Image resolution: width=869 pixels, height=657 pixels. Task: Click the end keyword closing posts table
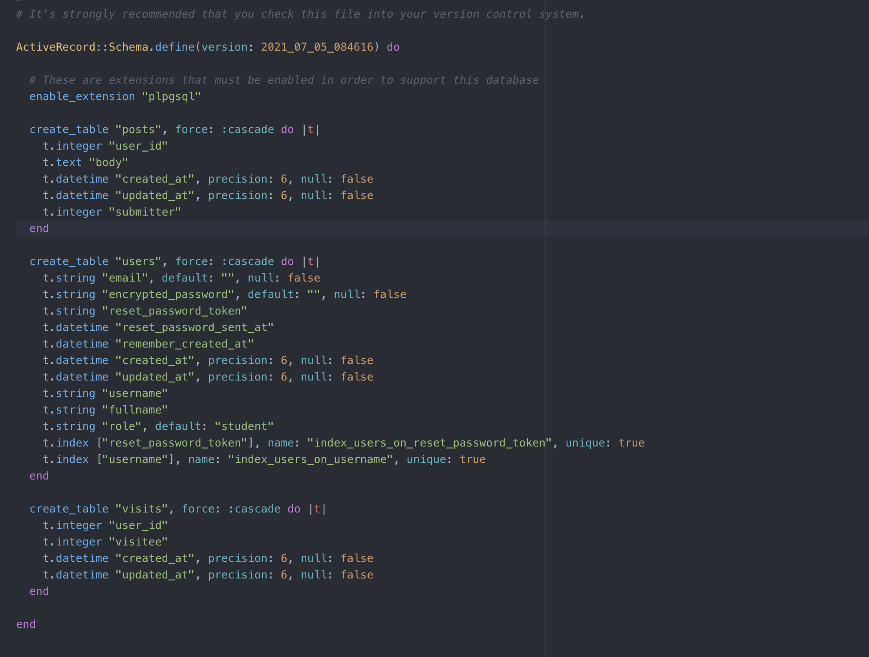(39, 228)
